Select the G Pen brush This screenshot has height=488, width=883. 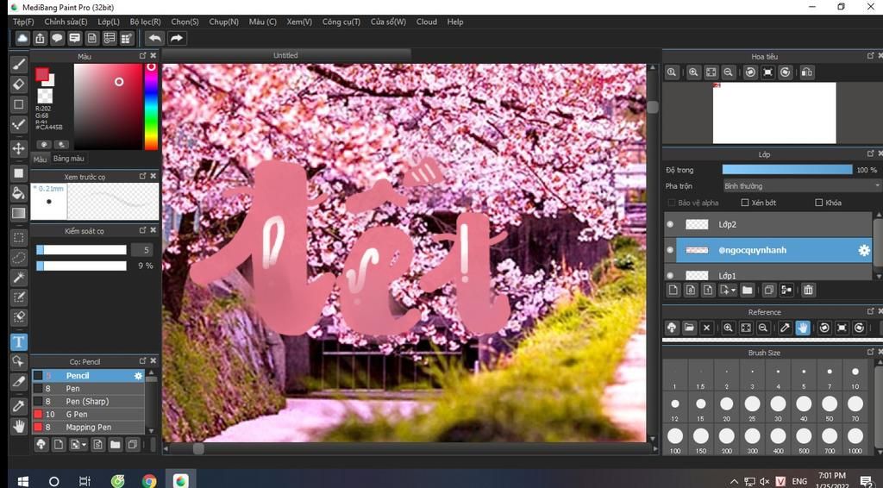tap(88, 414)
